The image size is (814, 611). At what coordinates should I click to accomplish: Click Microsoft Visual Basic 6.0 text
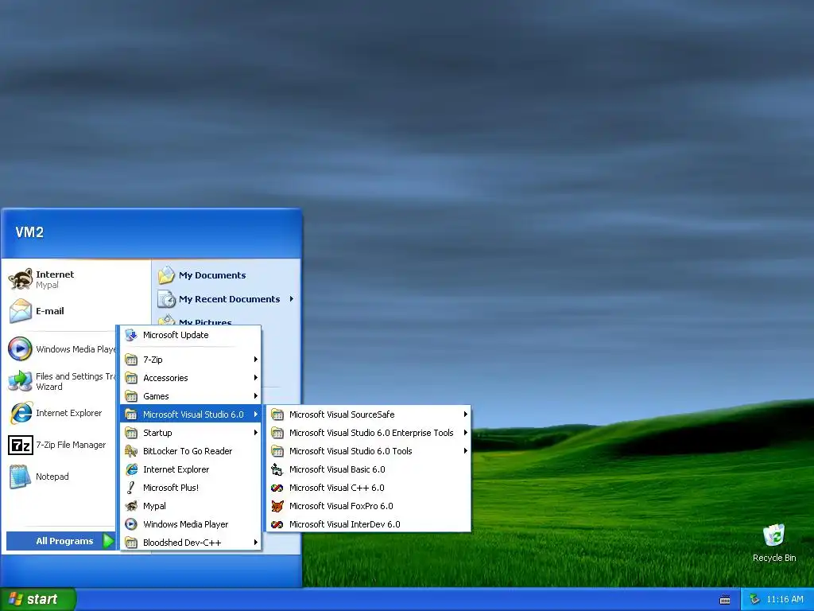pyautogui.click(x=337, y=469)
